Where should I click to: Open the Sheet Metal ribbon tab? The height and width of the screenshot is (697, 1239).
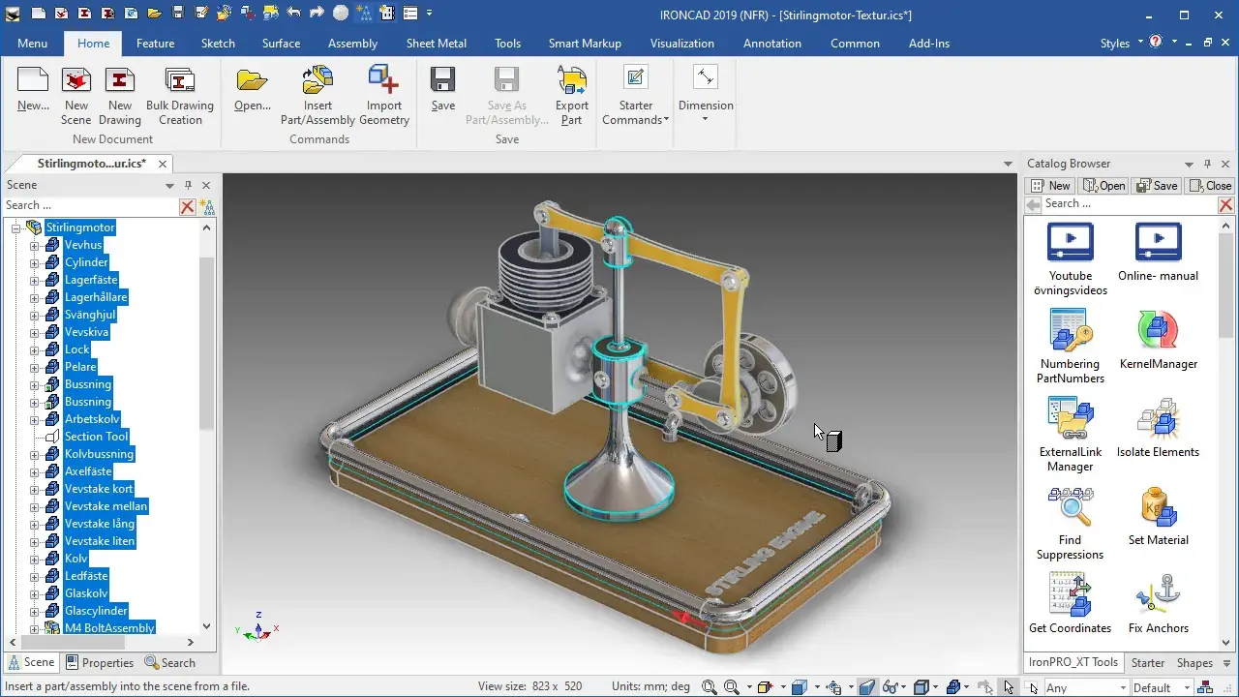436,44
